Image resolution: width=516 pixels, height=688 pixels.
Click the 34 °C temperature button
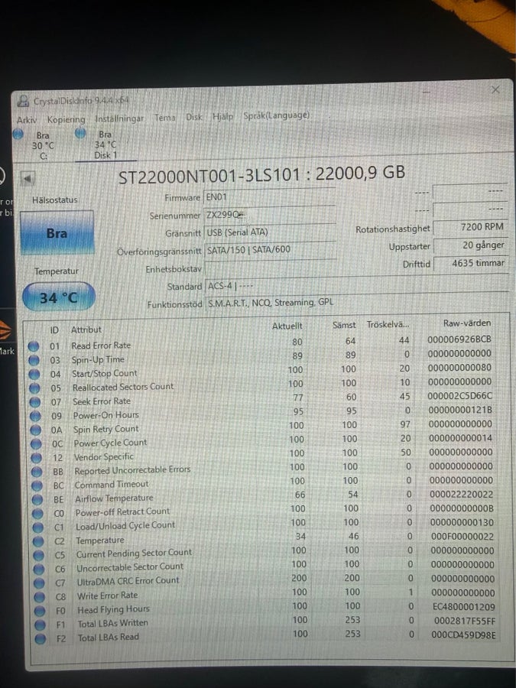(58, 297)
